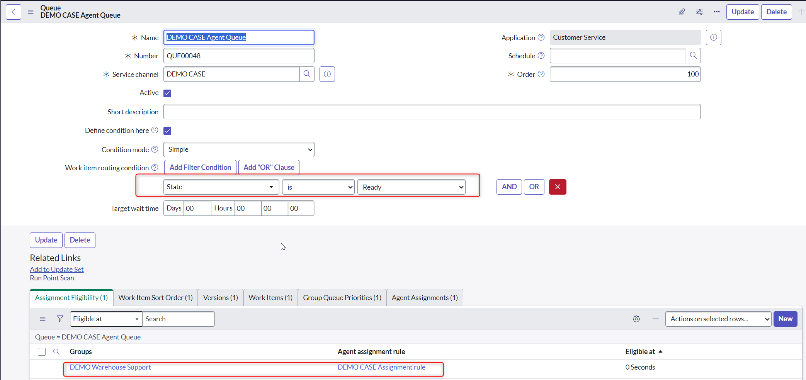Screen dimensions: 806x380
Task: Open the Add to Update Set link
Action: point(57,270)
